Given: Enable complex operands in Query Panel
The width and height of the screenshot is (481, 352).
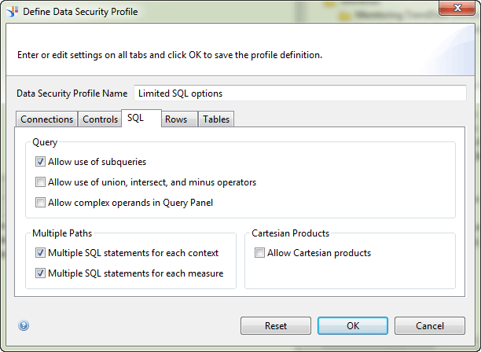Looking at the screenshot, I should pos(40,203).
